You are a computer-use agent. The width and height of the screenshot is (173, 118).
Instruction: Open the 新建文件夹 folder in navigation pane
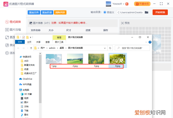28,65
